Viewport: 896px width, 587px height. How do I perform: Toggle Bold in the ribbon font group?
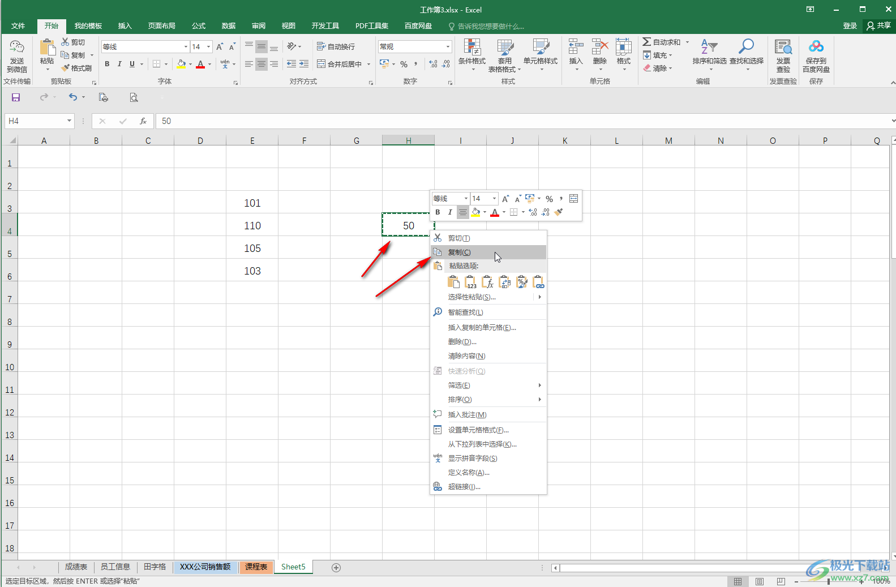[x=107, y=64]
